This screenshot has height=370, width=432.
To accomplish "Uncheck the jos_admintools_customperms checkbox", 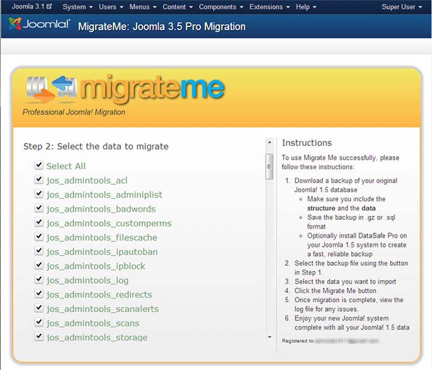I will (x=39, y=222).
